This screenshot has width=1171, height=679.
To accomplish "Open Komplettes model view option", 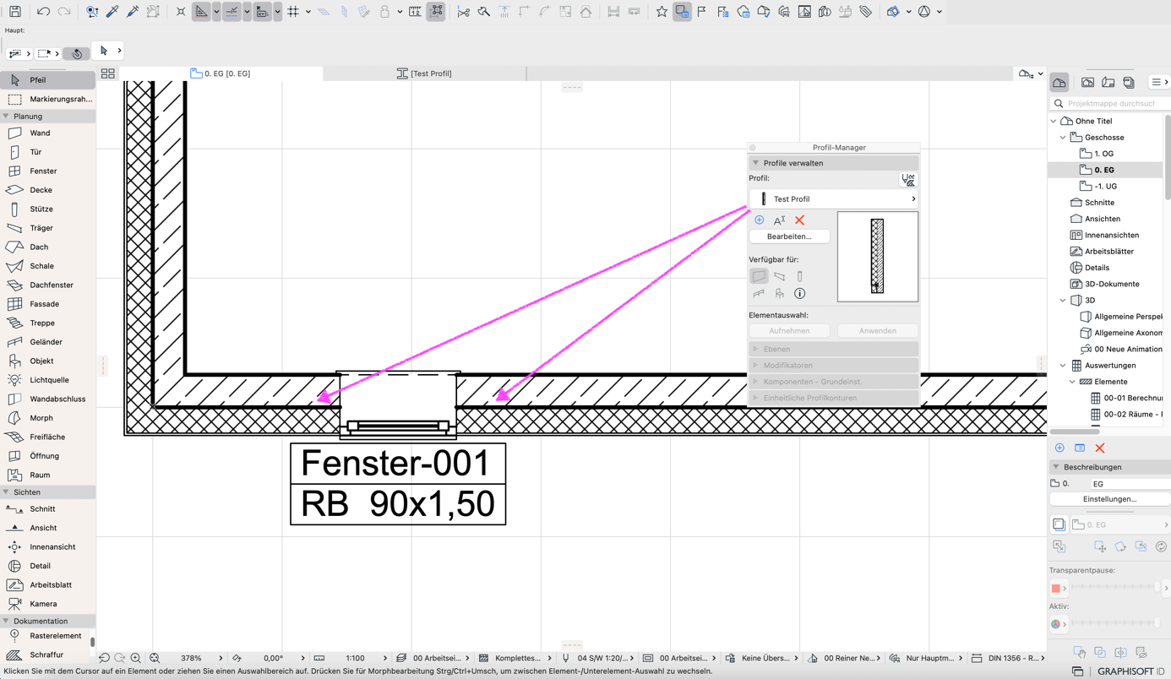I will pos(517,658).
